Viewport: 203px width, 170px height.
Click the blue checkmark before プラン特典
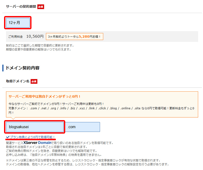point(8,137)
